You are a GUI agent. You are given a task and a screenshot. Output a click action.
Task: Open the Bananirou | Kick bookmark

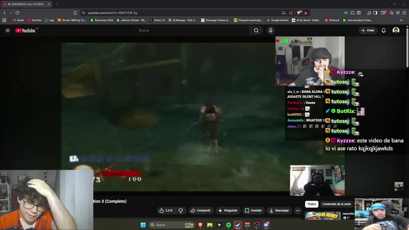pyautogui.click(x=102, y=20)
